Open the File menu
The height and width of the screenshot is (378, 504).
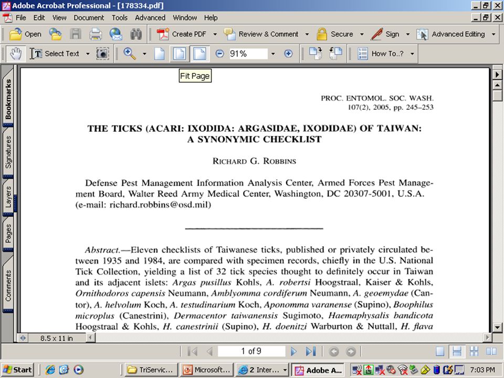[21, 18]
